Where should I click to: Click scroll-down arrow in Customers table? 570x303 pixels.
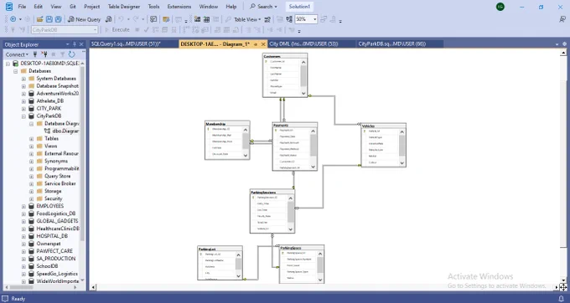(303, 93)
